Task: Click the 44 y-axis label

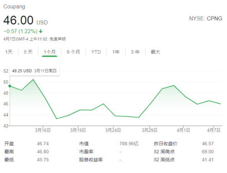Action: (6, 115)
